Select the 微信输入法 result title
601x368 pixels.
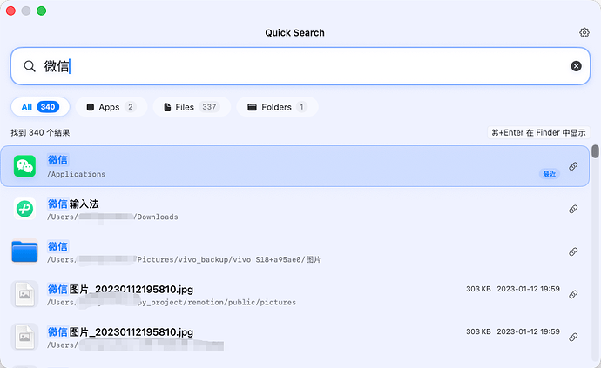pos(73,204)
